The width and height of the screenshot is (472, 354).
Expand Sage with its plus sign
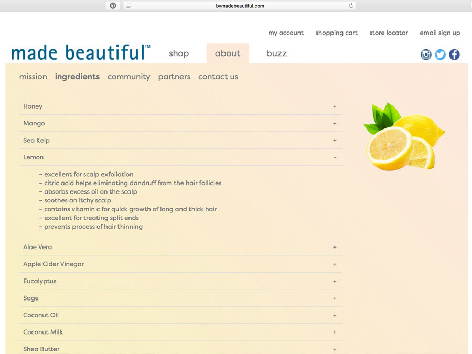[x=335, y=298]
